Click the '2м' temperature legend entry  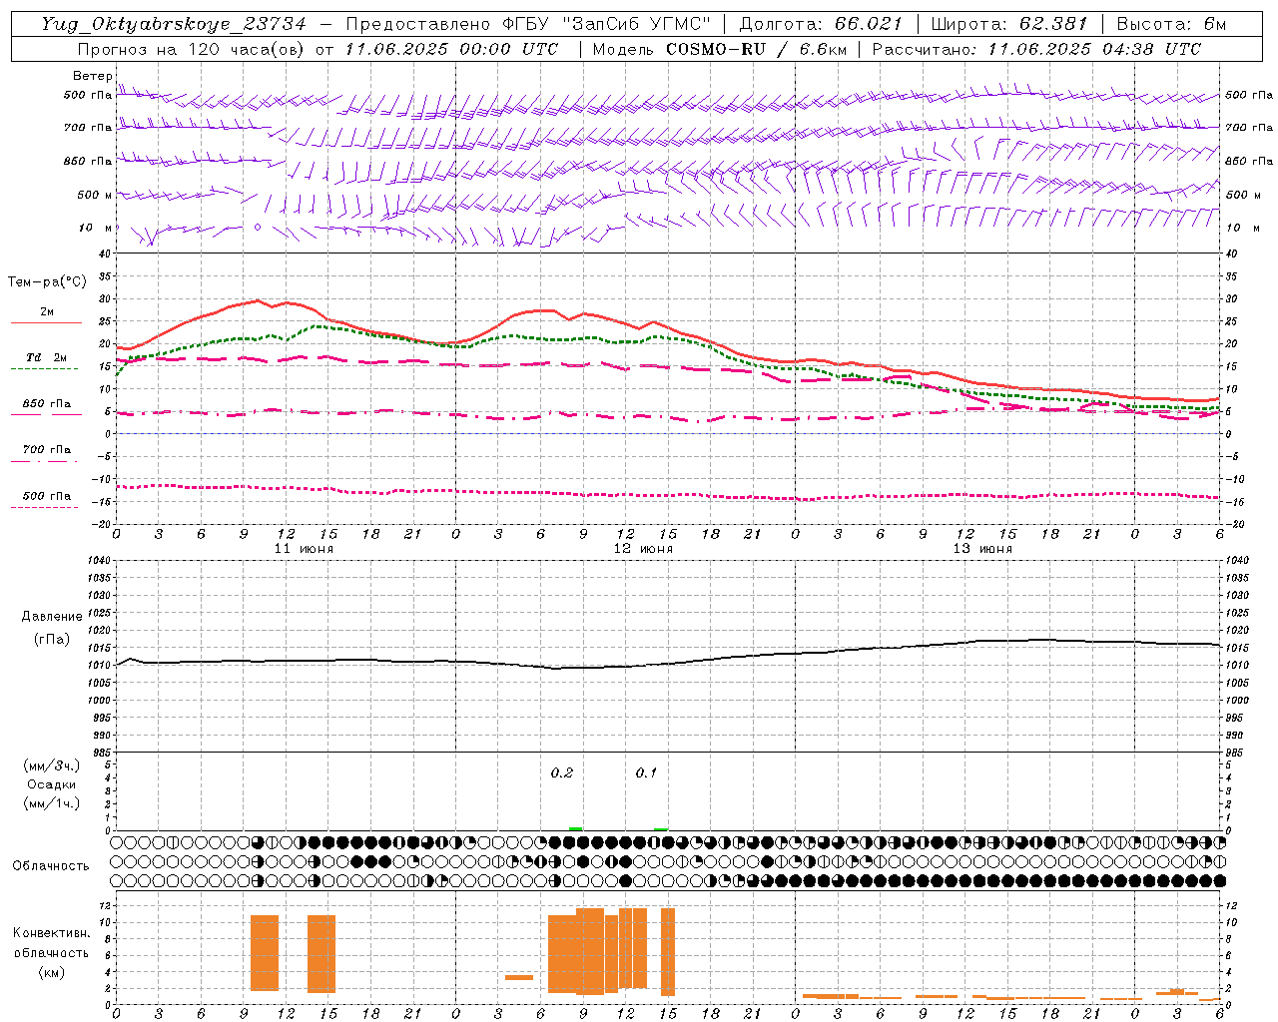click(47, 311)
